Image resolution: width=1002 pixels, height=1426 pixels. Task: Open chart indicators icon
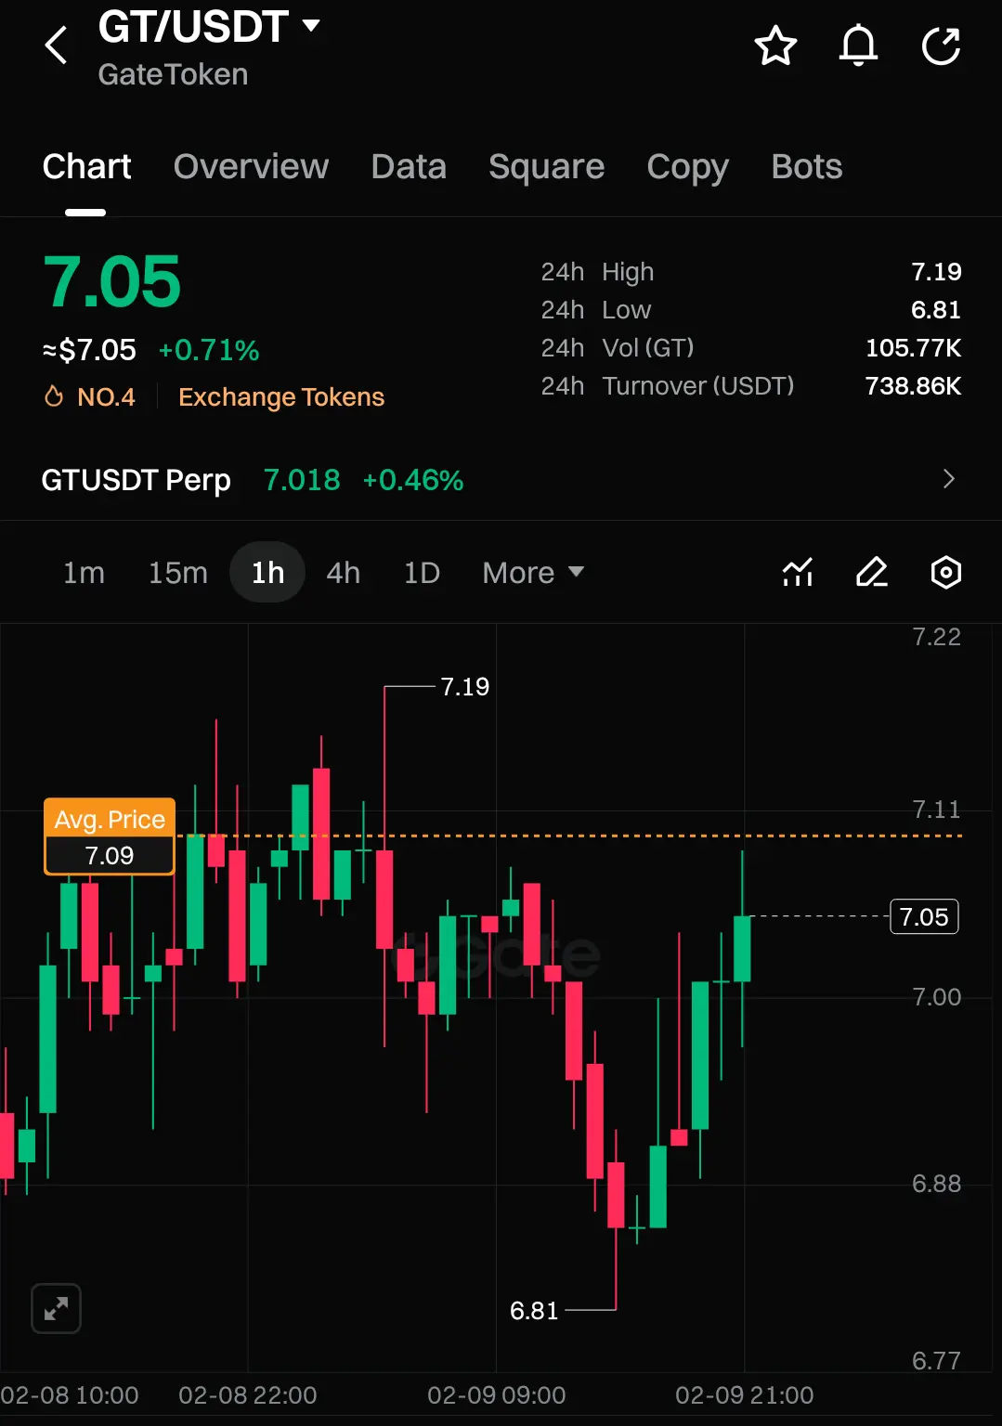coord(798,572)
